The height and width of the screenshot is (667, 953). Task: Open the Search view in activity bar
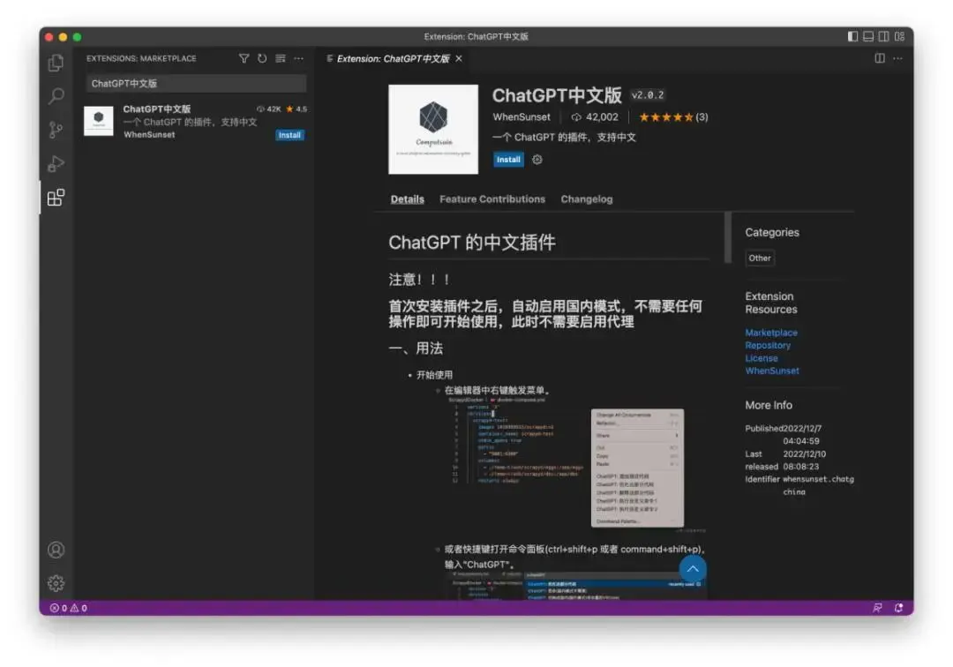coord(56,95)
